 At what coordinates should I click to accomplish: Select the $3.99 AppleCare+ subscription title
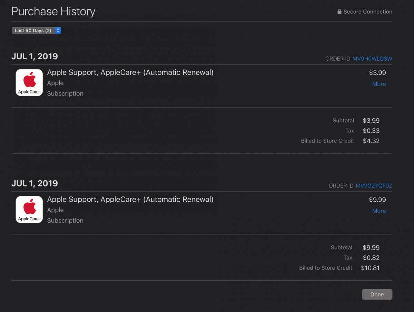(x=130, y=73)
